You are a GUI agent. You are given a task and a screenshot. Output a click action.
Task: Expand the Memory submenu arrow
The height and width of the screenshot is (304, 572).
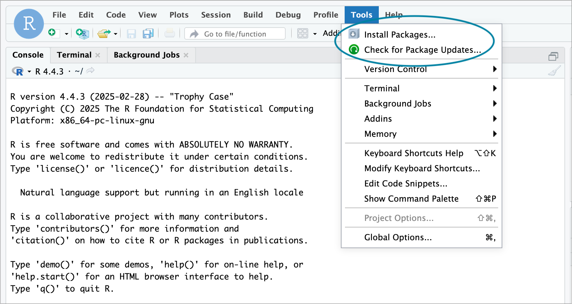tap(495, 134)
